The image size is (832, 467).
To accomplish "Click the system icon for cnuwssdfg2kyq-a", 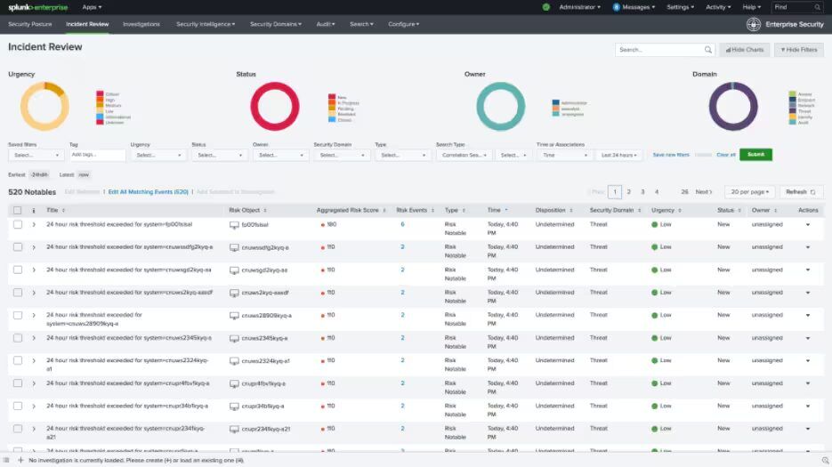I will (x=234, y=248).
